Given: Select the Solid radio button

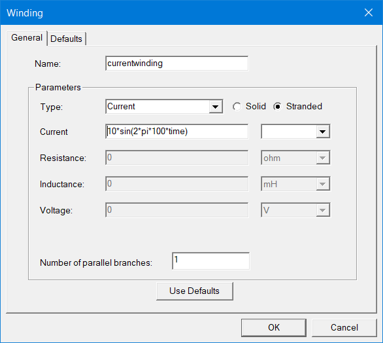Looking at the screenshot, I should click(249, 107).
